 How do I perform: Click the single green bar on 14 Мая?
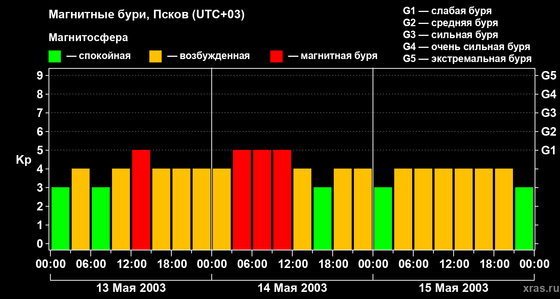(x=323, y=218)
